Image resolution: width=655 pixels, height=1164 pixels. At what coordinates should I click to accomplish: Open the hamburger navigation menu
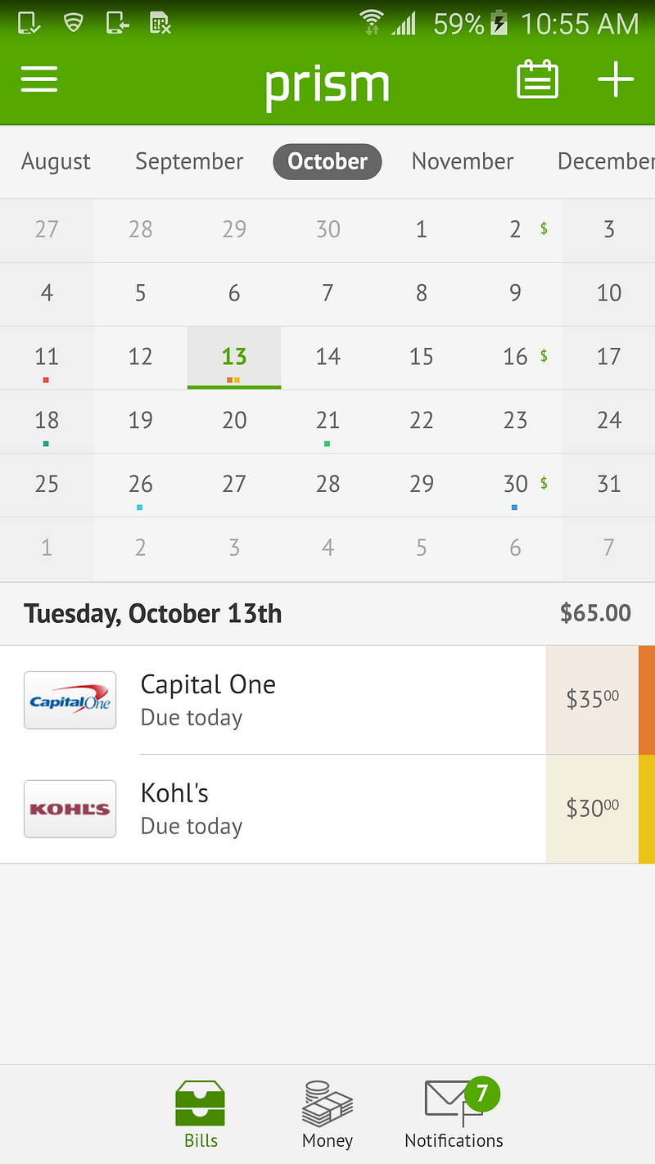tap(39, 79)
